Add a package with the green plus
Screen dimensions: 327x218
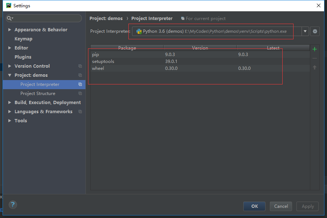tap(315, 49)
